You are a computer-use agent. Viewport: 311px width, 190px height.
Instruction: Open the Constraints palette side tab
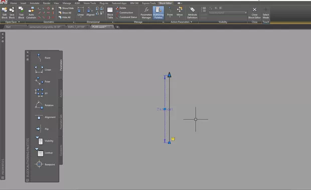(x=61, y=150)
